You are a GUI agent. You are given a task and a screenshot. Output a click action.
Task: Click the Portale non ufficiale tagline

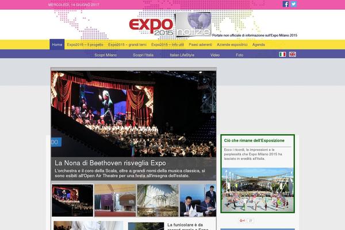(x=255, y=35)
